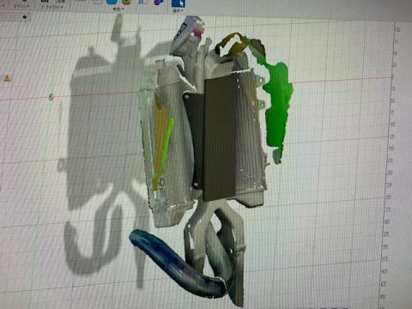The height and width of the screenshot is (309, 412).
Task: Select the light green curved line on the radiator
Action: (166, 148)
